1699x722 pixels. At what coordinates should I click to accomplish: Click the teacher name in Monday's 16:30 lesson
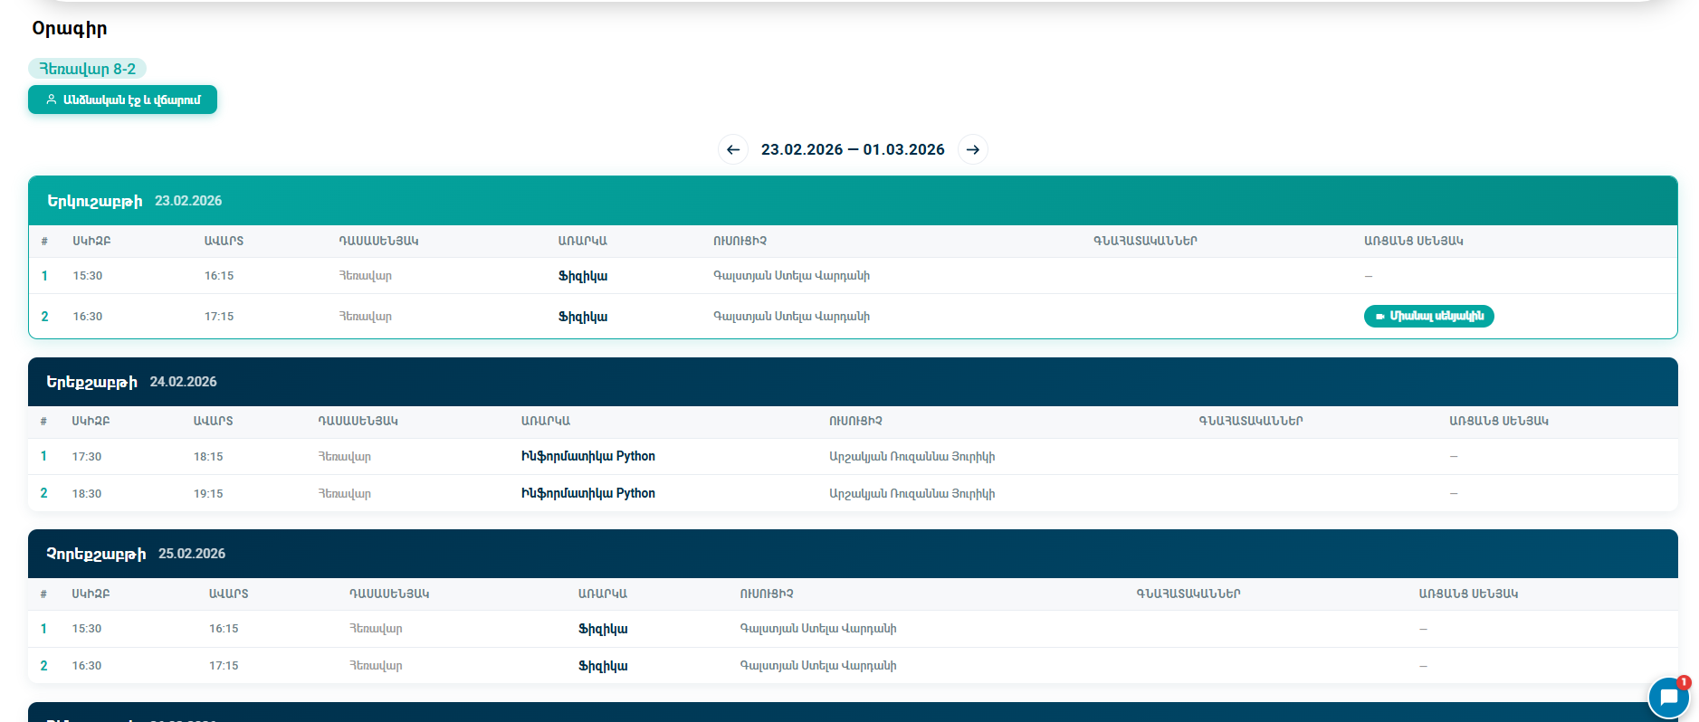point(791,317)
